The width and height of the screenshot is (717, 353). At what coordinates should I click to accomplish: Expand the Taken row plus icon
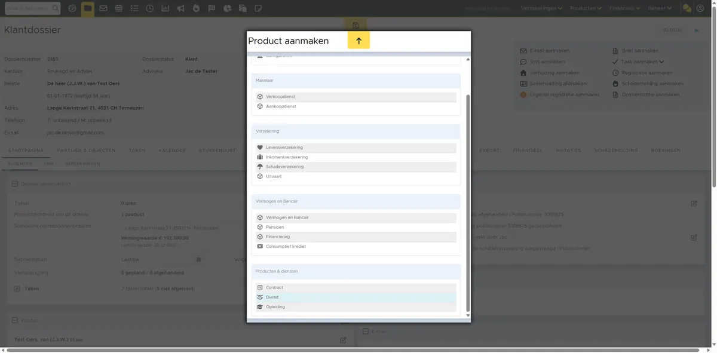tap(17, 288)
